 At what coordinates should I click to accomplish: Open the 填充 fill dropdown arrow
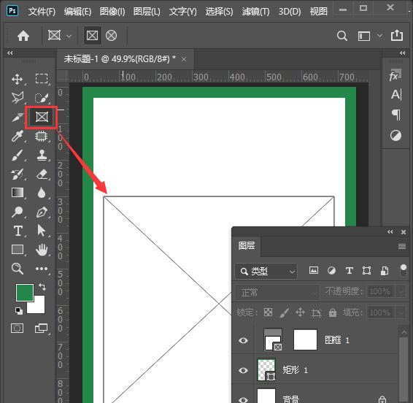pos(401,312)
